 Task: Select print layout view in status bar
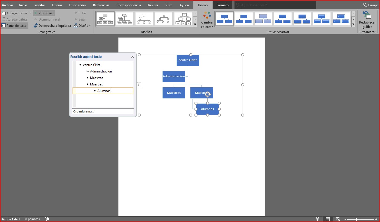pyautogui.click(x=328, y=219)
